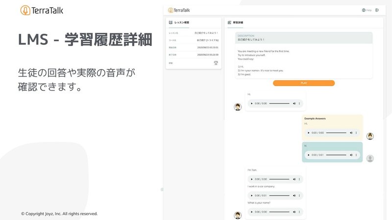Open more options on teal student answer player

[x=356, y=155]
